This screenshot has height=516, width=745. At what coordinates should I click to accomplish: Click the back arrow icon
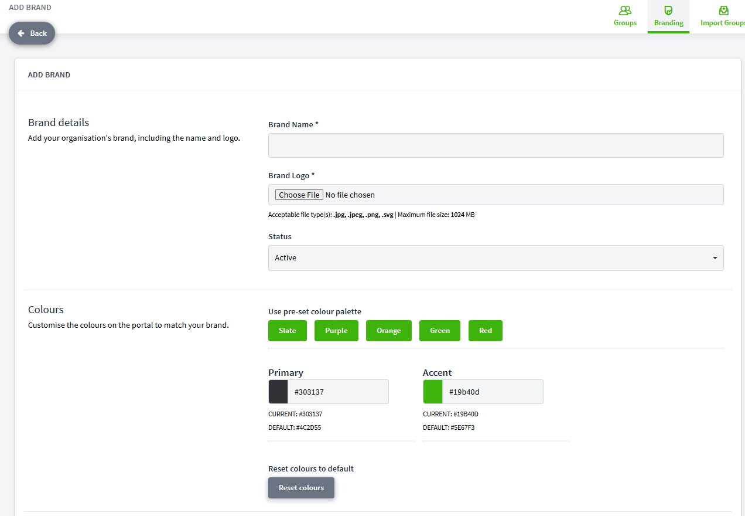[21, 33]
